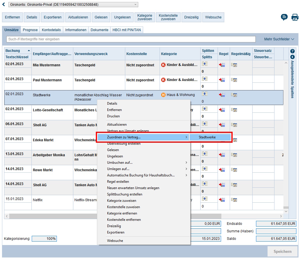Click the Exportieren toolbar button
Viewport: 299px width, 258px height.
pyautogui.click(x=53, y=17)
